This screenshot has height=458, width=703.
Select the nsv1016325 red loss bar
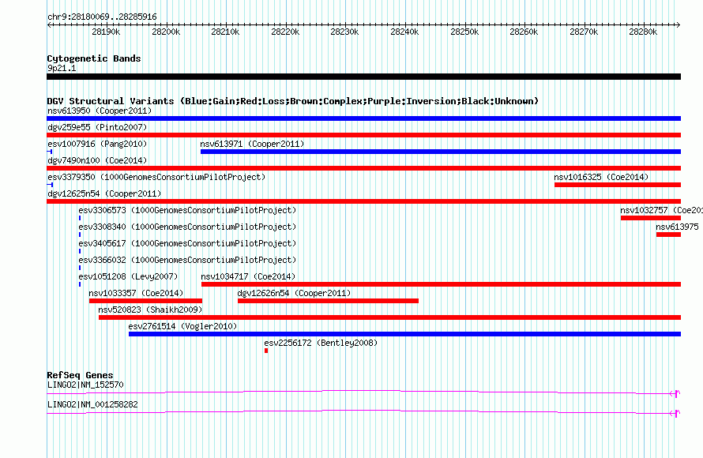point(618,185)
